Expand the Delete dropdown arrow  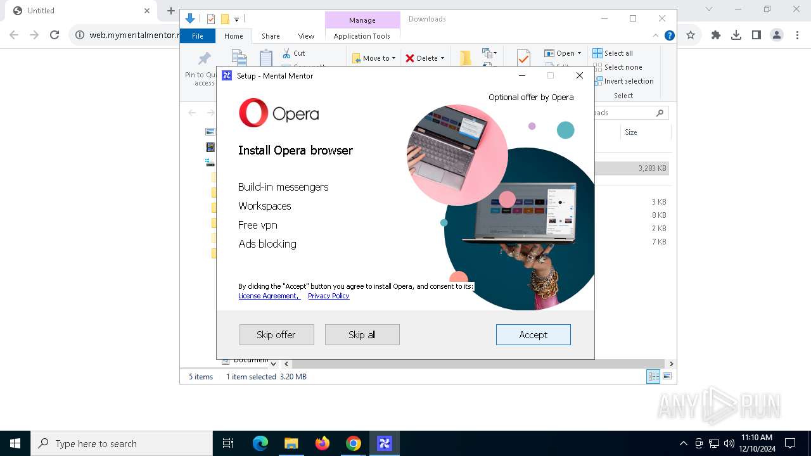coord(442,58)
